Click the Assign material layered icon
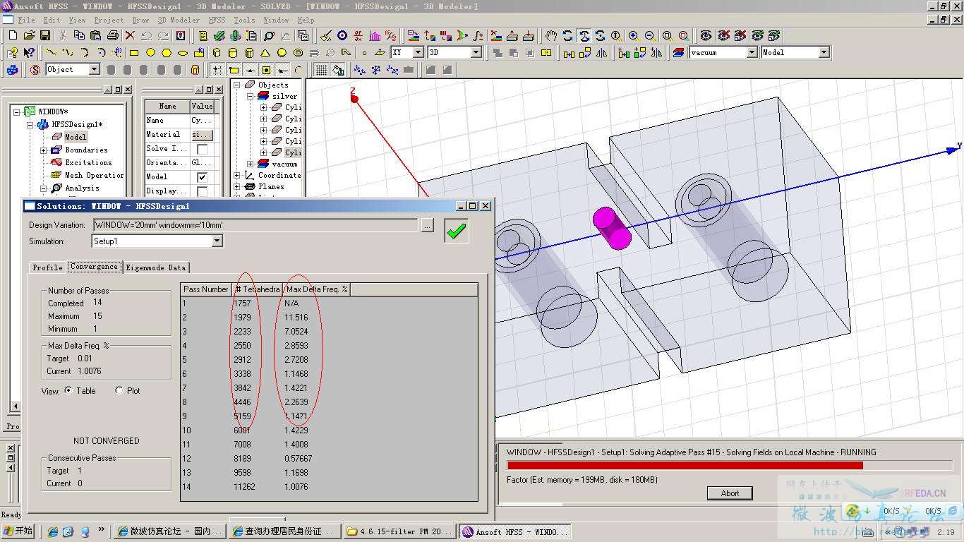The height and width of the screenshot is (542, 964). [x=679, y=52]
